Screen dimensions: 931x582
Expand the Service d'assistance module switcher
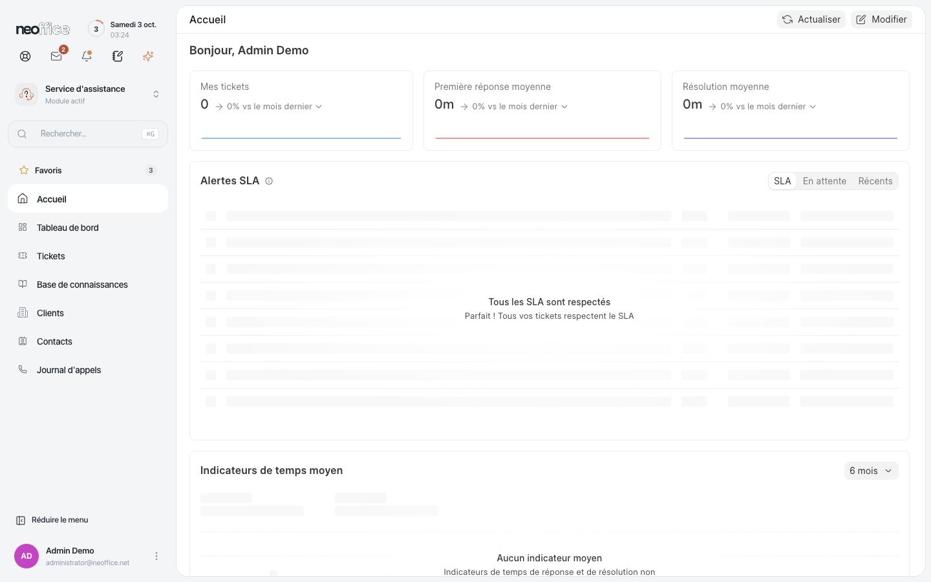(156, 94)
